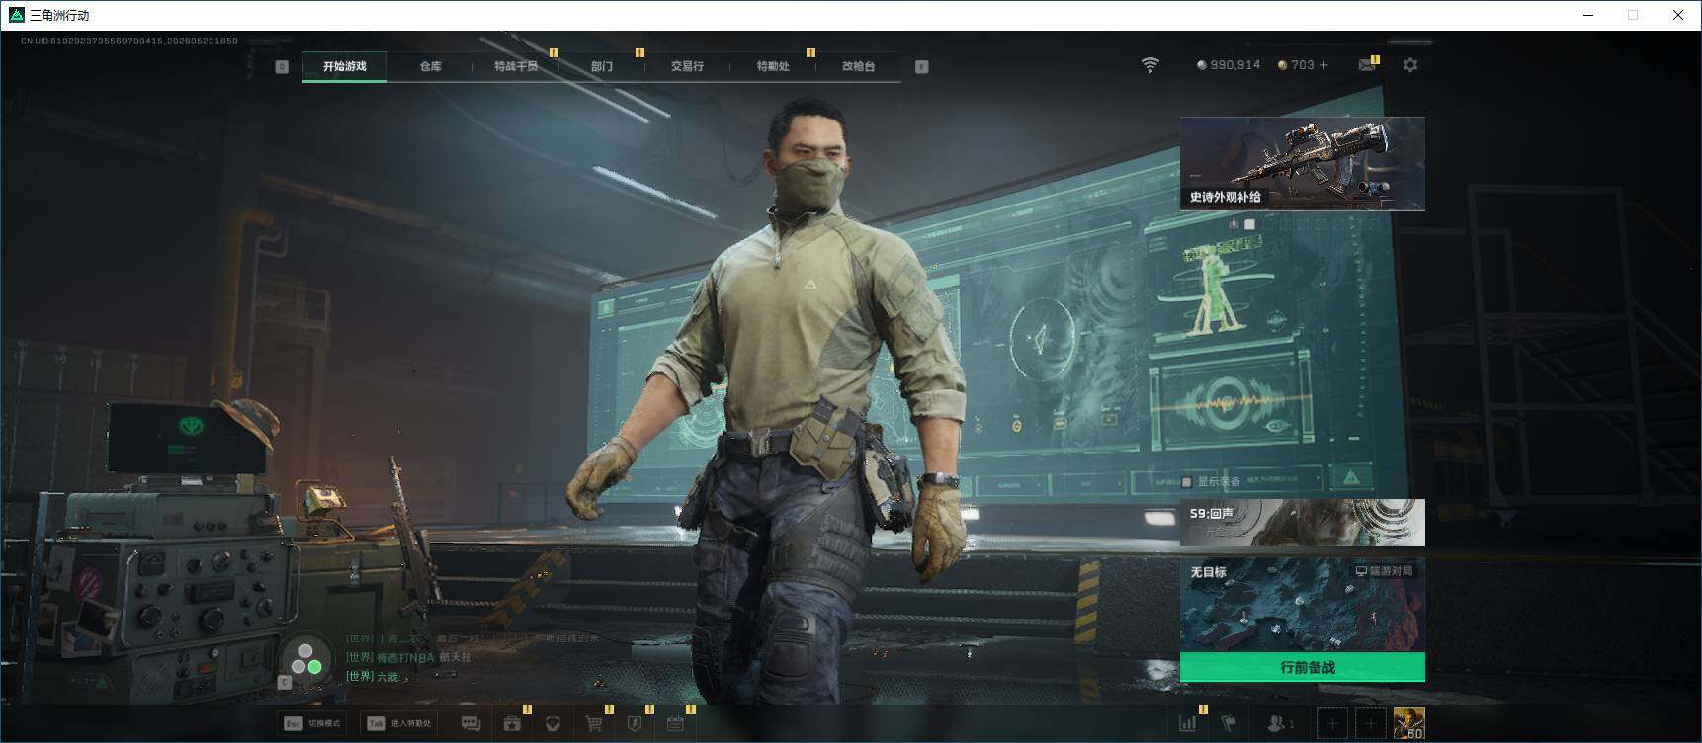The height and width of the screenshot is (743, 1702).
Task: Switch to the 仓库 tab
Action: (x=430, y=66)
